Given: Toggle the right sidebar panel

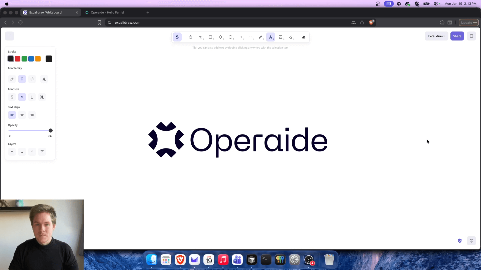Looking at the screenshot, I should pyautogui.click(x=471, y=36).
